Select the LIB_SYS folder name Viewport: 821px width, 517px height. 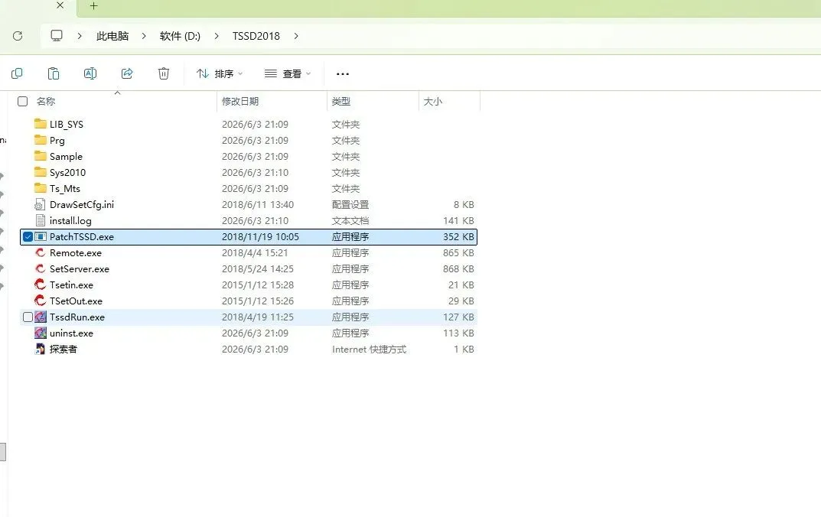(x=67, y=125)
